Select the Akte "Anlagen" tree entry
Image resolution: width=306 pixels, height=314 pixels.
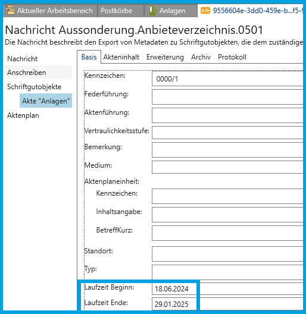pos(46,101)
